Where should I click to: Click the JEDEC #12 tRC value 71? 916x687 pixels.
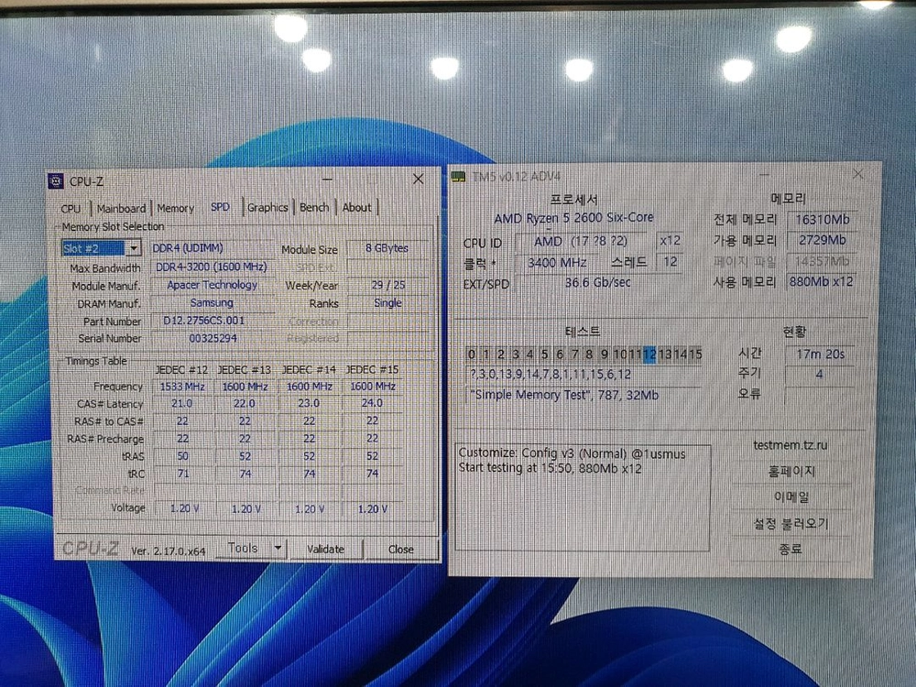[x=182, y=474]
